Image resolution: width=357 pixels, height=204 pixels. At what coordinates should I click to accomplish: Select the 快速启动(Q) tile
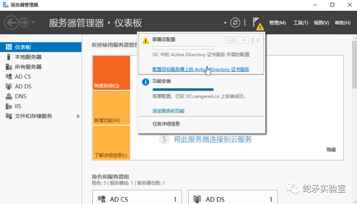pos(111,73)
